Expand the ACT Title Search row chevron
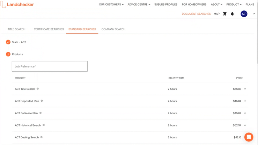 click(x=245, y=89)
